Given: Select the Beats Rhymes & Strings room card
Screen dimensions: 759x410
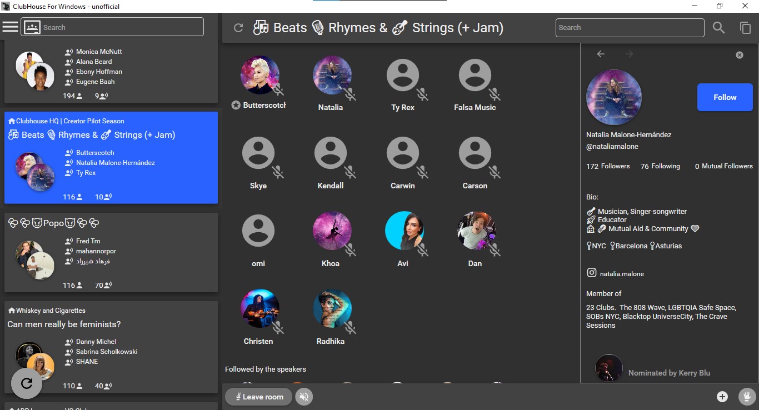Looking at the screenshot, I should (111, 158).
